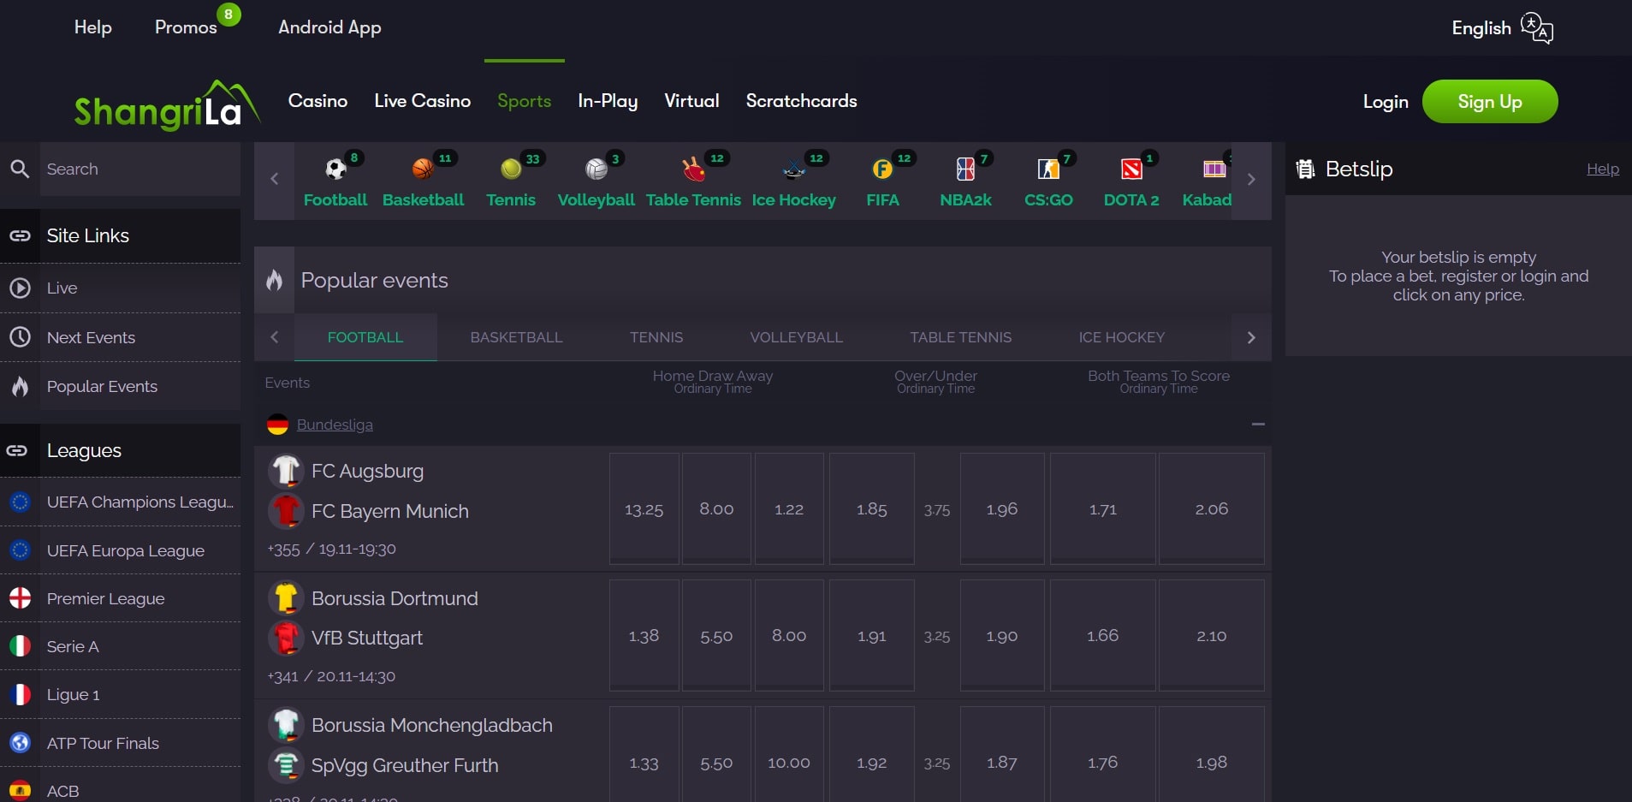1632x802 pixels.
Task: Open the In-Play menu
Action: [x=608, y=101]
